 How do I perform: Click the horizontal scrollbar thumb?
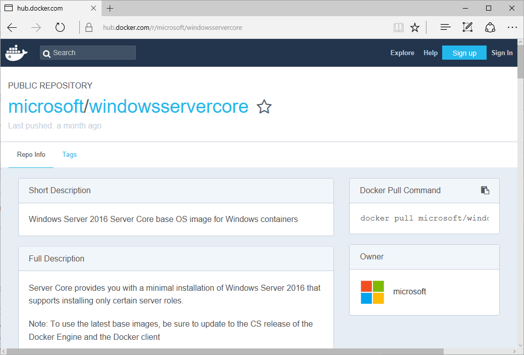(225, 351)
